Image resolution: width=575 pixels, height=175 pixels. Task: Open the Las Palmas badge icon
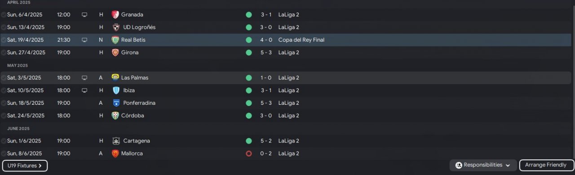point(115,77)
